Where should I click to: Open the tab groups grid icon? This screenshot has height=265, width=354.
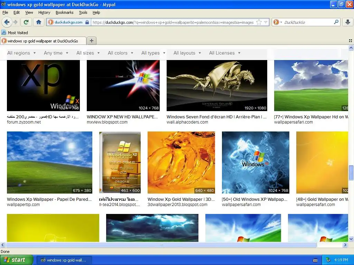pos(350,41)
